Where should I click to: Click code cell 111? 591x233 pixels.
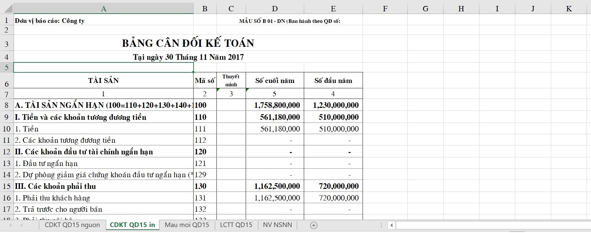205,129
